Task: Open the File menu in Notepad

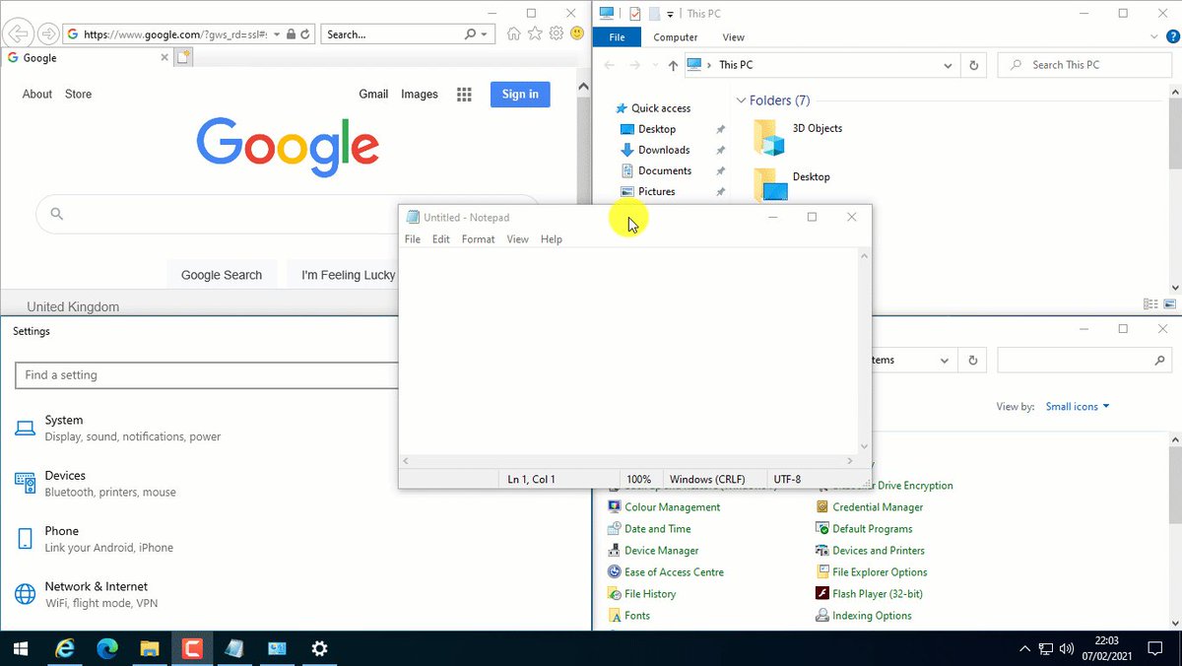Action: tap(413, 239)
